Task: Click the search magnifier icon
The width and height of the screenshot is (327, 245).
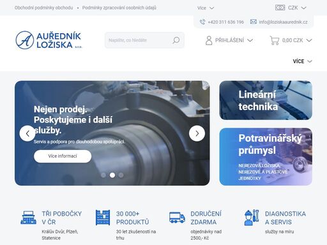Action: (x=176, y=40)
